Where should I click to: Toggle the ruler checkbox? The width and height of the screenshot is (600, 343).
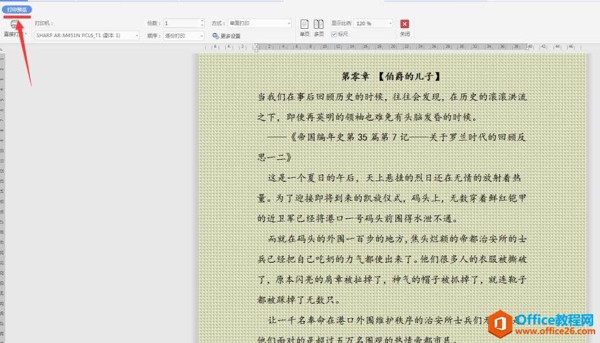[334, 33]
